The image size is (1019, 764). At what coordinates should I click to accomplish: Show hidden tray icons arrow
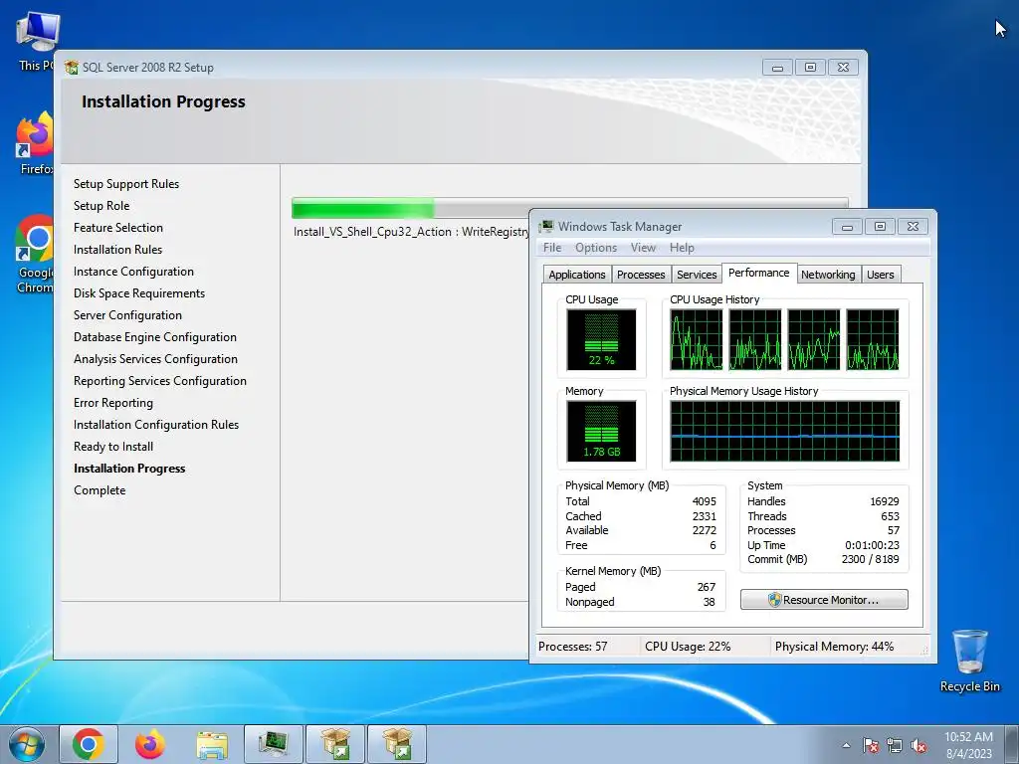846,746
